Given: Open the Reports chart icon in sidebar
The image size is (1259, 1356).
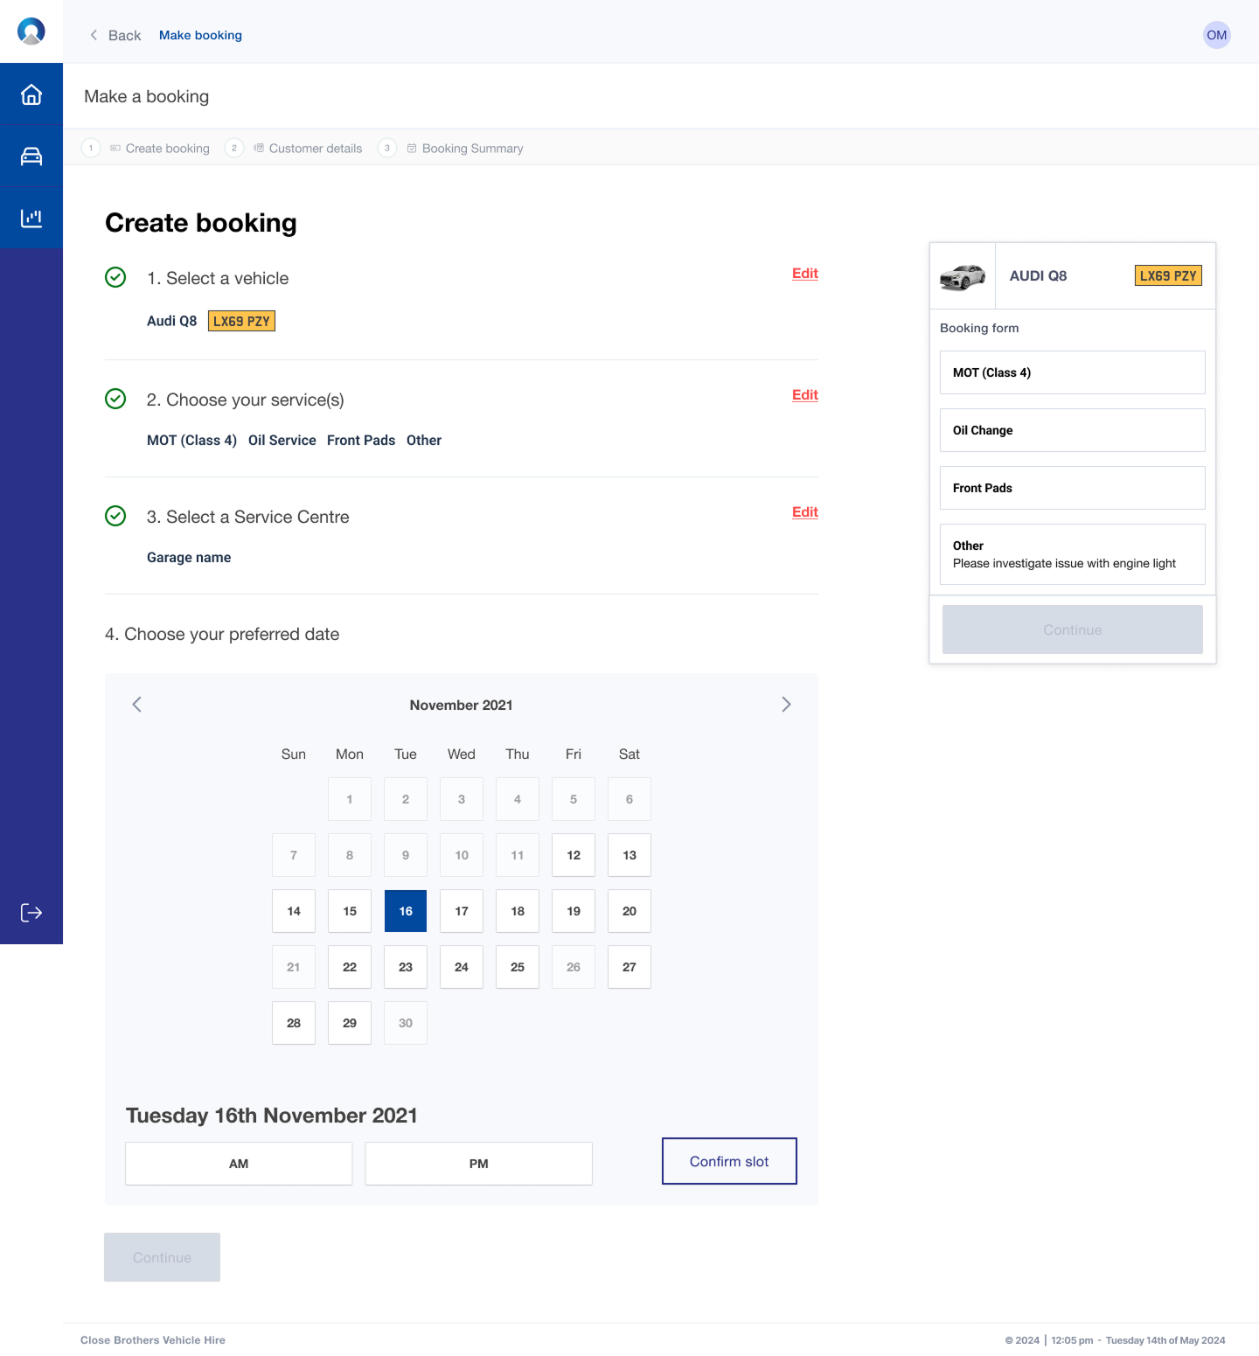Looking at the screenshot, I should [x=31, y=218].
